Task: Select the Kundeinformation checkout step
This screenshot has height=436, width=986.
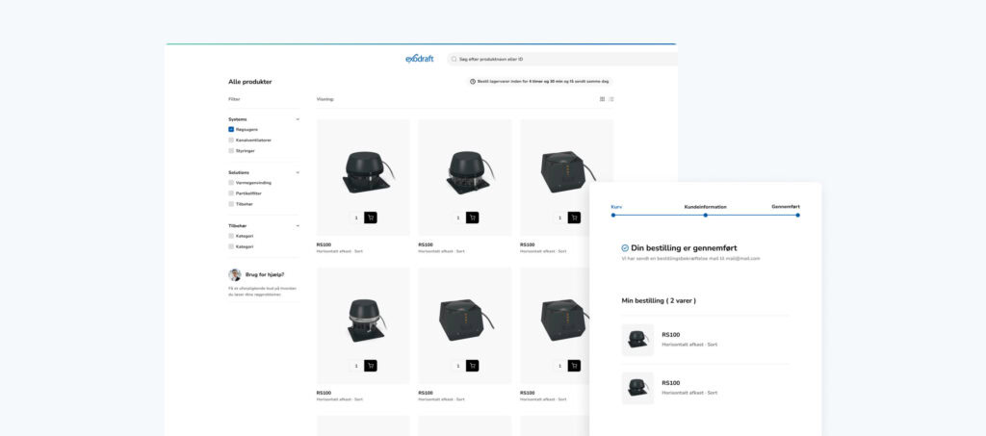Action: click(x=705, y=215)
